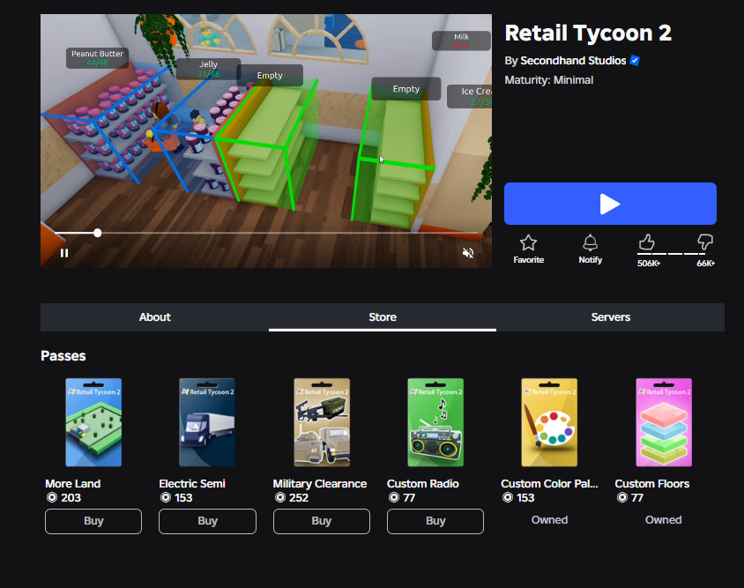744x588 pixels.
Task: Click the More Land pass title
Action: coord(72,484)
